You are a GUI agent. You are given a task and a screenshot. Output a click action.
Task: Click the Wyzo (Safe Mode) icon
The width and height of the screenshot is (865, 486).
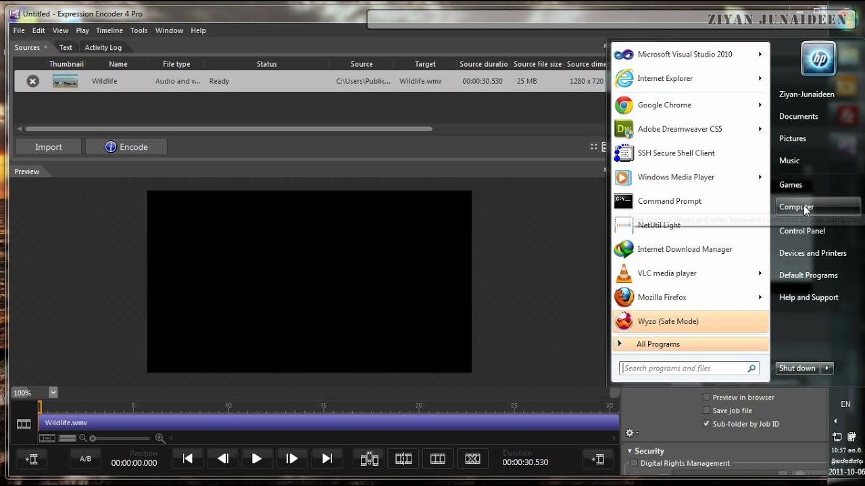(624, 321)
